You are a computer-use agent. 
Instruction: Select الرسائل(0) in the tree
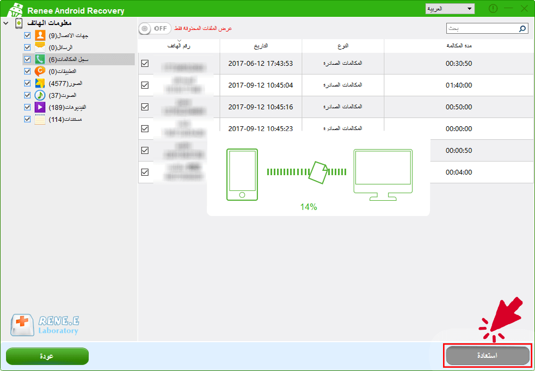click(61, 47)
